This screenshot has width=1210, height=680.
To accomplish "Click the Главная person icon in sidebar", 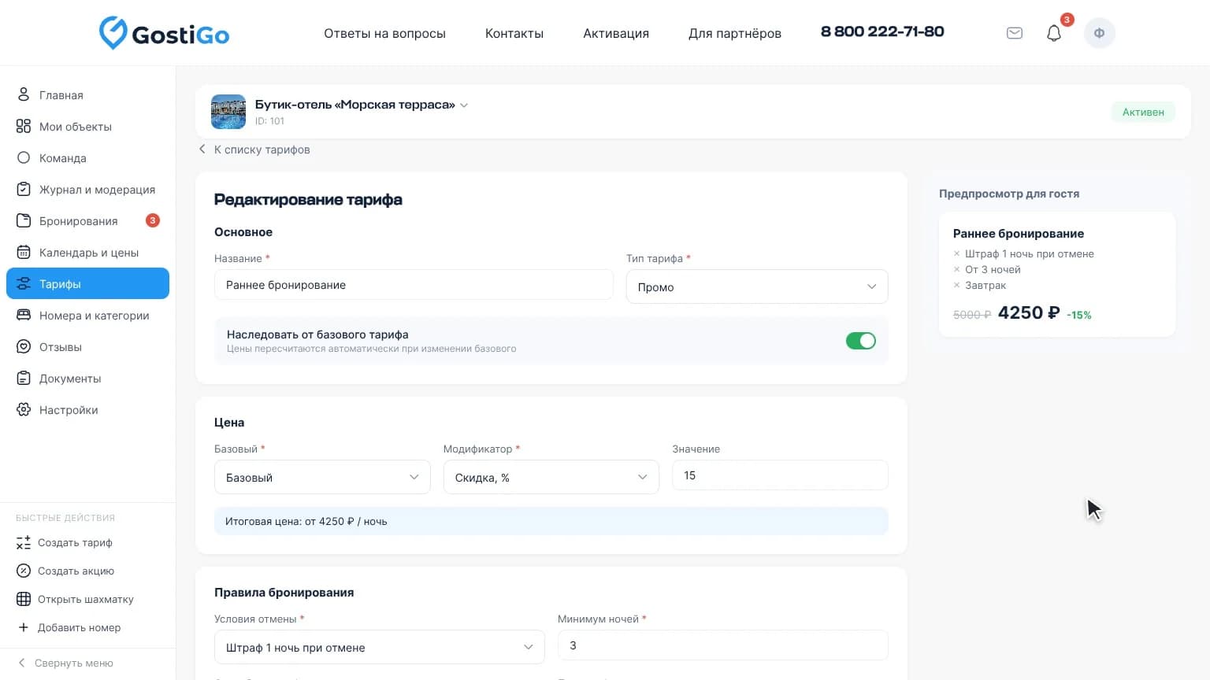I will point(24,94).
